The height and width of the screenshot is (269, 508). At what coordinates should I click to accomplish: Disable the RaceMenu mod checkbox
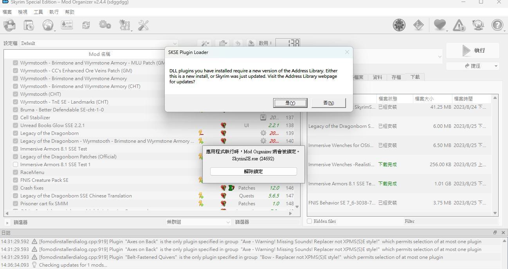tap(16, 172)
